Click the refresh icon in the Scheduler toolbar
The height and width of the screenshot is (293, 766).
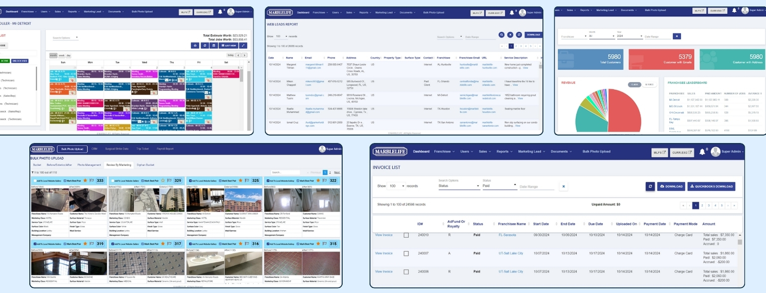pyautogui.click(x=204, y=46)
